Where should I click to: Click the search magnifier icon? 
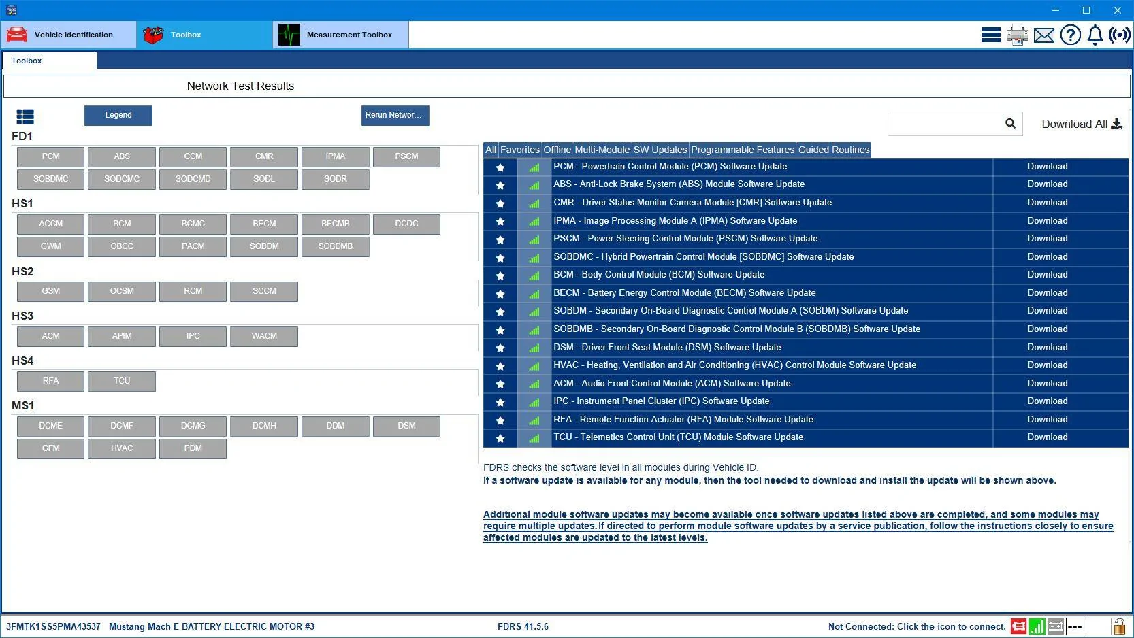click(1010, 123)
